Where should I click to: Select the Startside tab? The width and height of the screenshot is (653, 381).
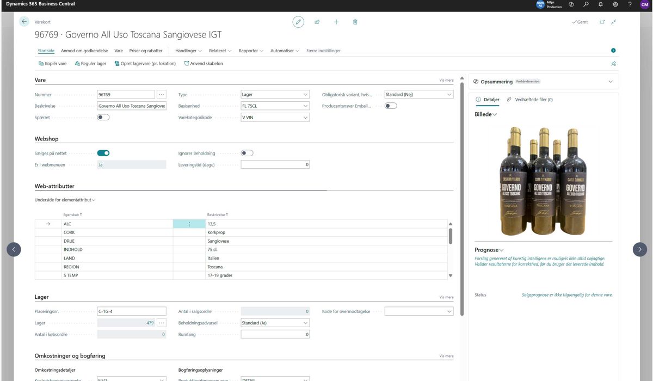46,51
